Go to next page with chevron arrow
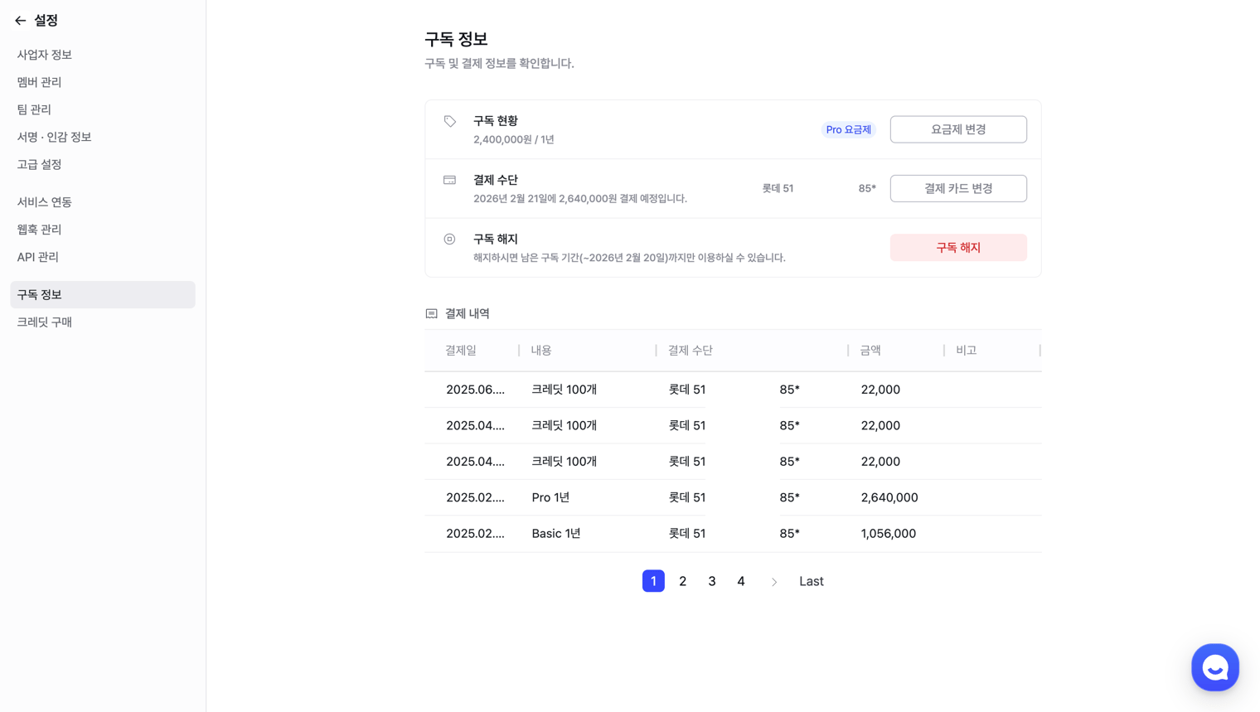The image size is (1260, 712). (x=774, y=582)
